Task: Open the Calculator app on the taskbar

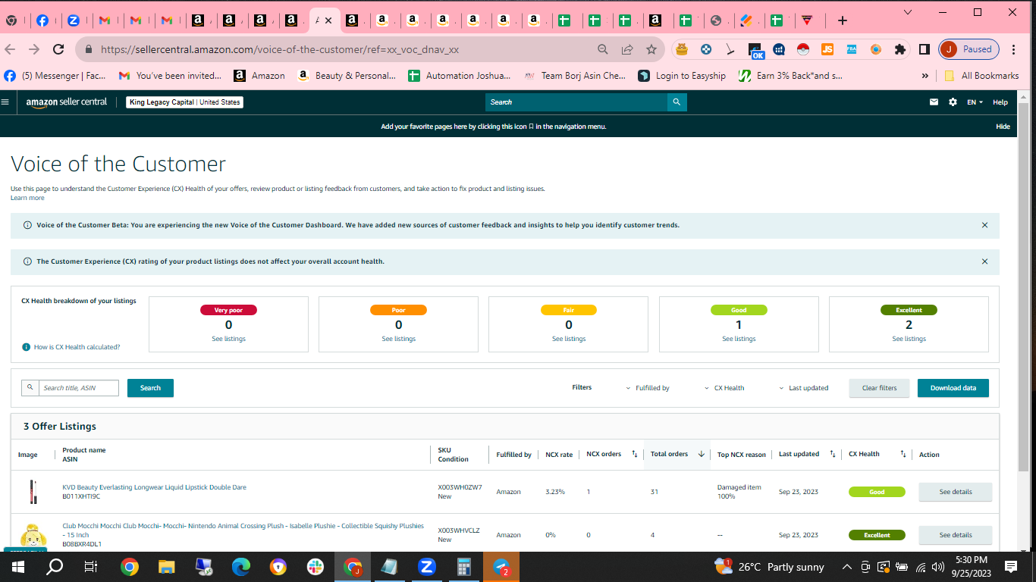Action: pos(463,567)
